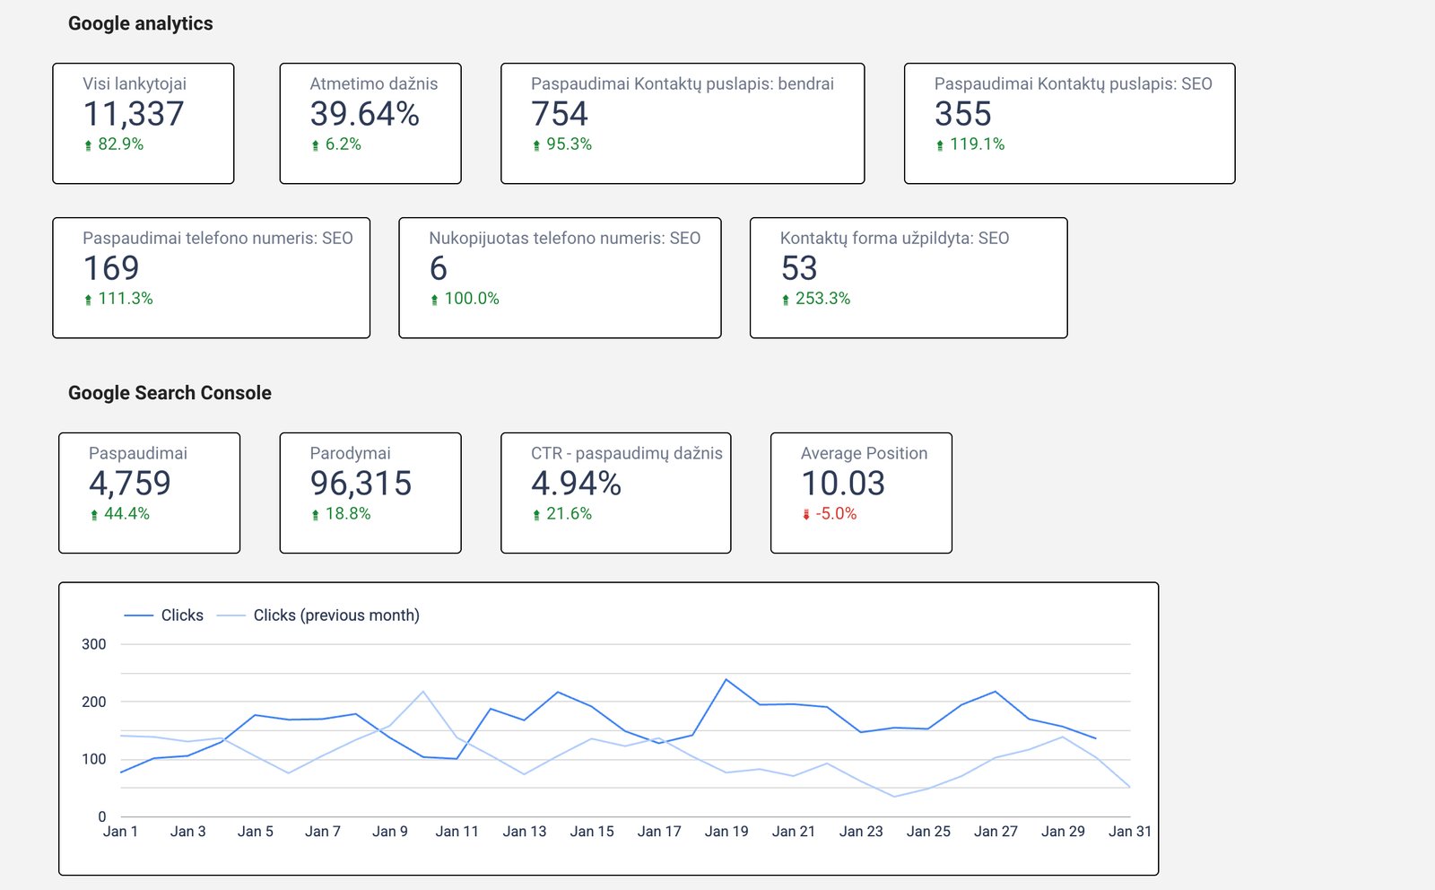Image resolution: width=1435 pixels, height=890 pixels.
Task: Select the 'Clicks' legend label
Action: point(182,615)
